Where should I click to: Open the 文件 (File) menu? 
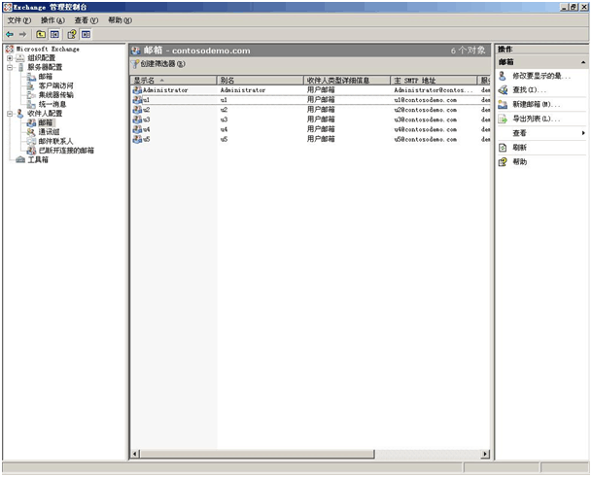[20, 20]
